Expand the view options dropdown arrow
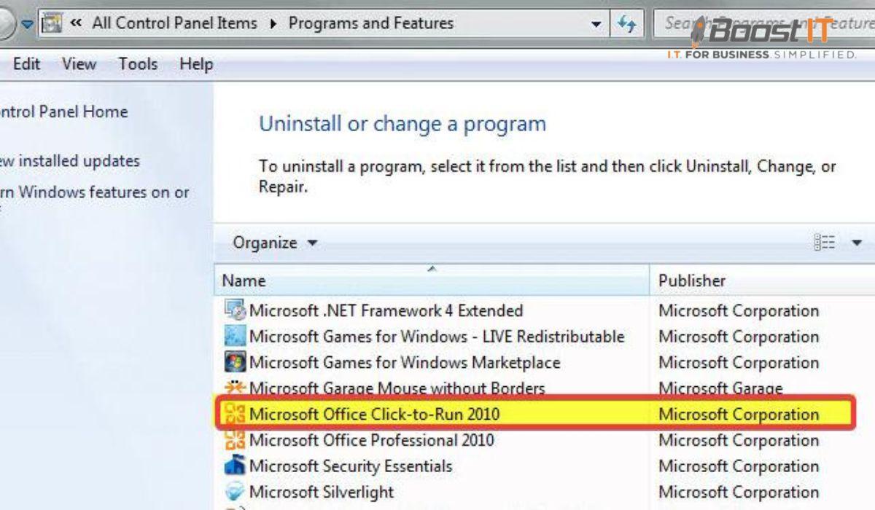This screenshot has height=510, width=875. click(x=857, y=243)
